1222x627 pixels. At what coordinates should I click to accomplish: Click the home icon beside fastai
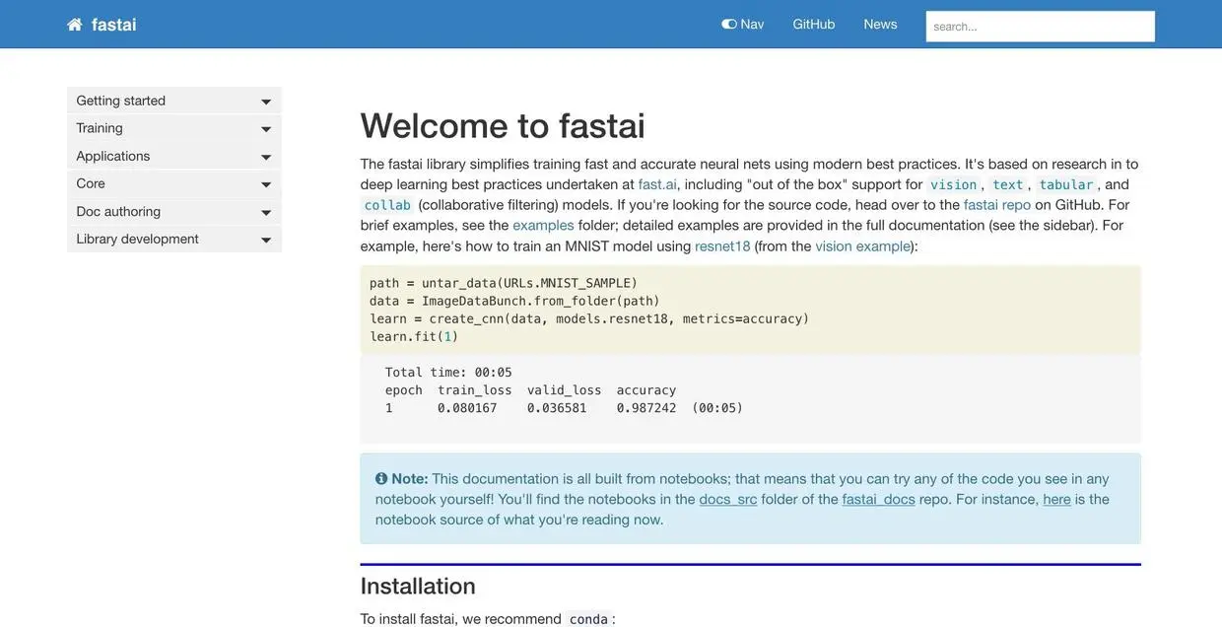(75, 25)
